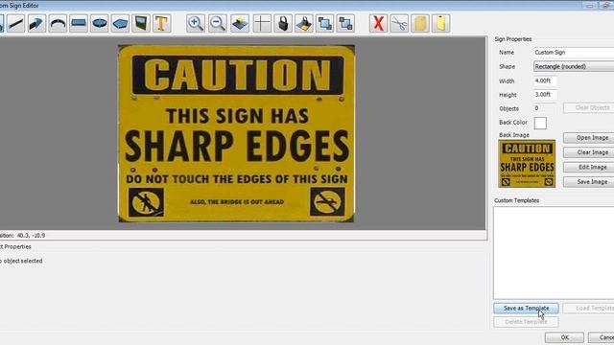Click the bring to front icon

click(x=325, y=23)
